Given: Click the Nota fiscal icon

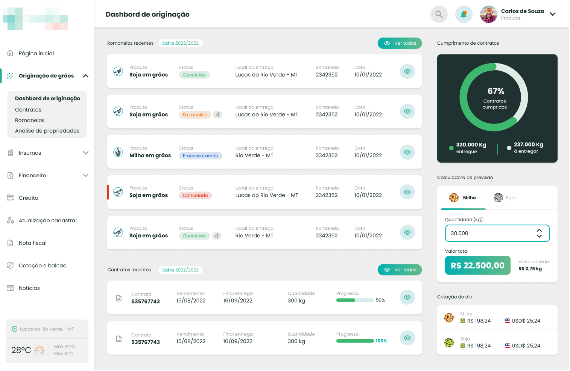Looking at the screenshot, I should (10, 243).
